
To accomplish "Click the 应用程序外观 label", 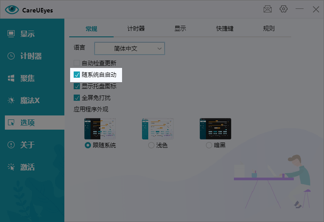I will 91,109.
